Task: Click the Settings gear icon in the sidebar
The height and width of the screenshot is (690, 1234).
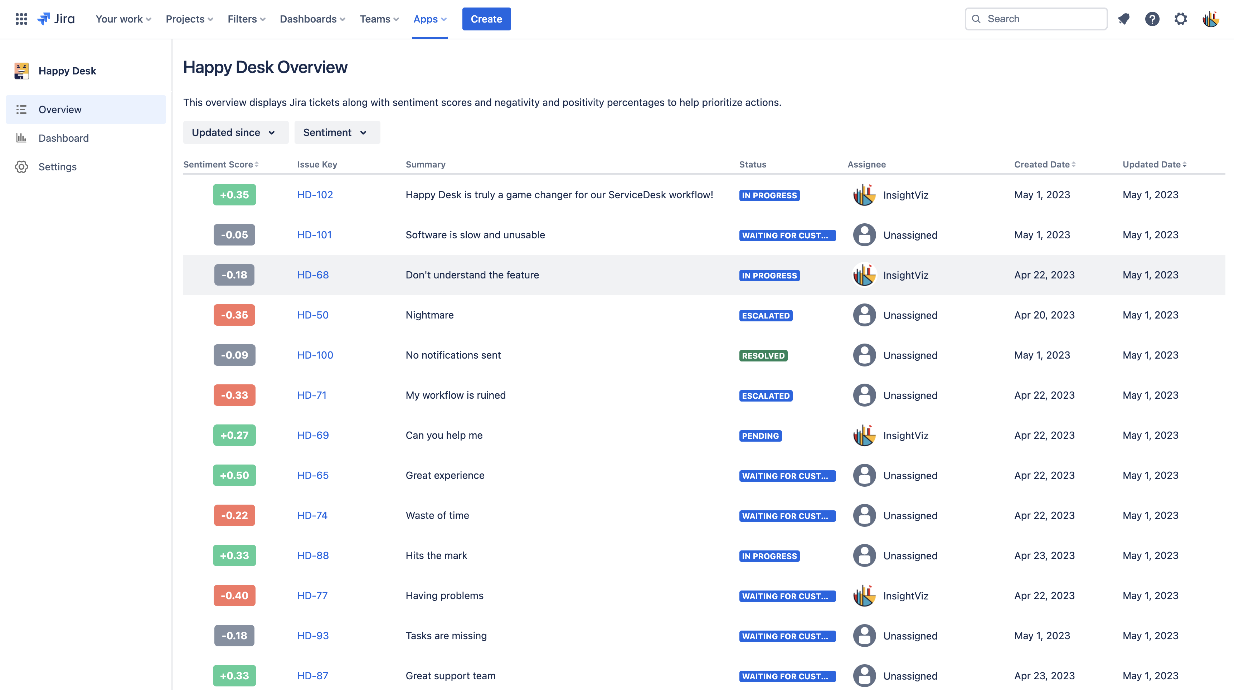Action: pyautogui.click(x=21, y=167)
